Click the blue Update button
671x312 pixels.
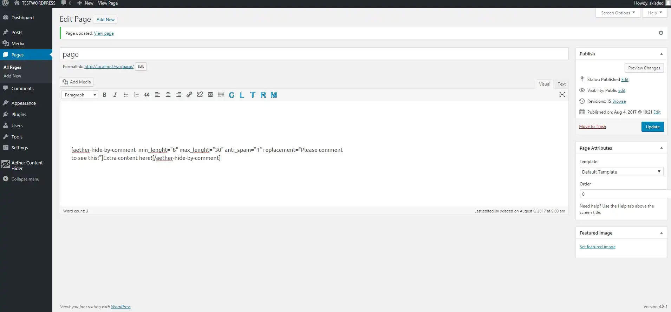(x=652, y=127)
